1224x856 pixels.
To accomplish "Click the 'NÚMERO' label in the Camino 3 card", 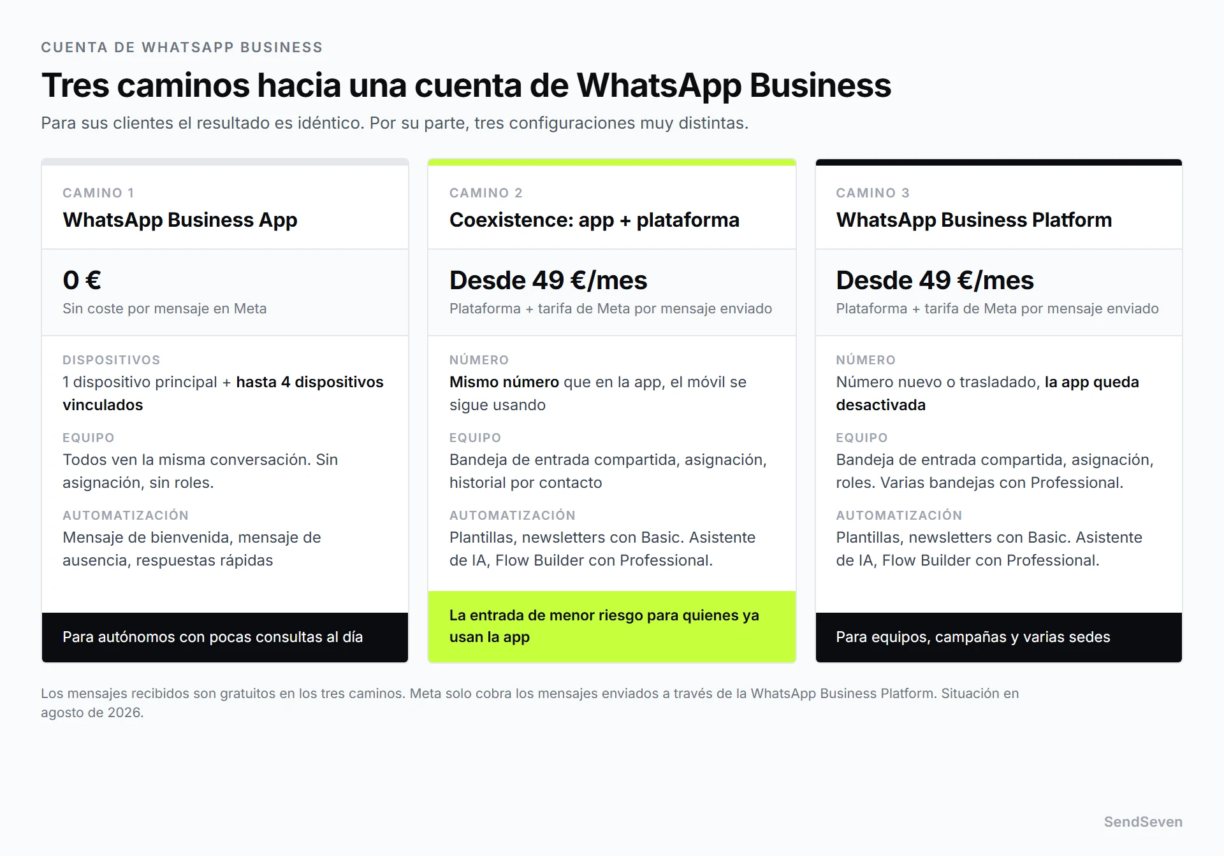I will pyautogui.click(x=866, y=360).
